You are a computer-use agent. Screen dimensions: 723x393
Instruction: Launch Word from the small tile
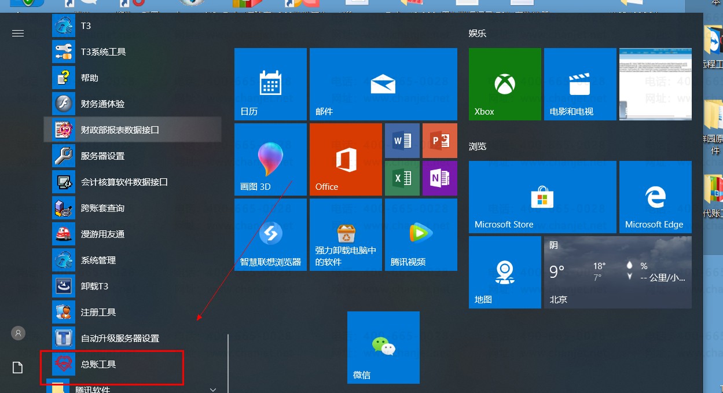[402, 141]
